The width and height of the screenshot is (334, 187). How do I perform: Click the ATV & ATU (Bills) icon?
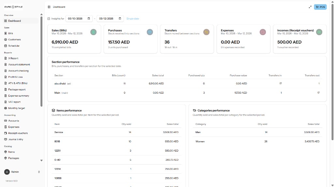coord(6,83)
